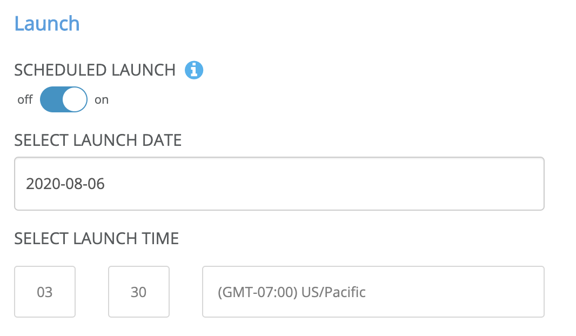Click the 2020-08-06 date text
The height and width of the screenshot is (336, 576).
click(65, 184)
